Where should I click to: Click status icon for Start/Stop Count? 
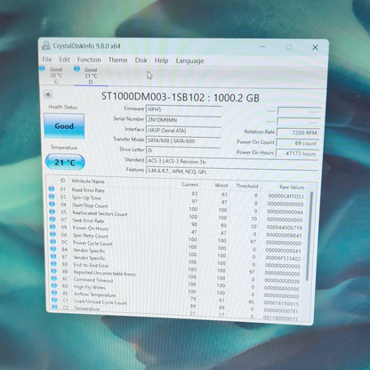click(x=52, y=204)
